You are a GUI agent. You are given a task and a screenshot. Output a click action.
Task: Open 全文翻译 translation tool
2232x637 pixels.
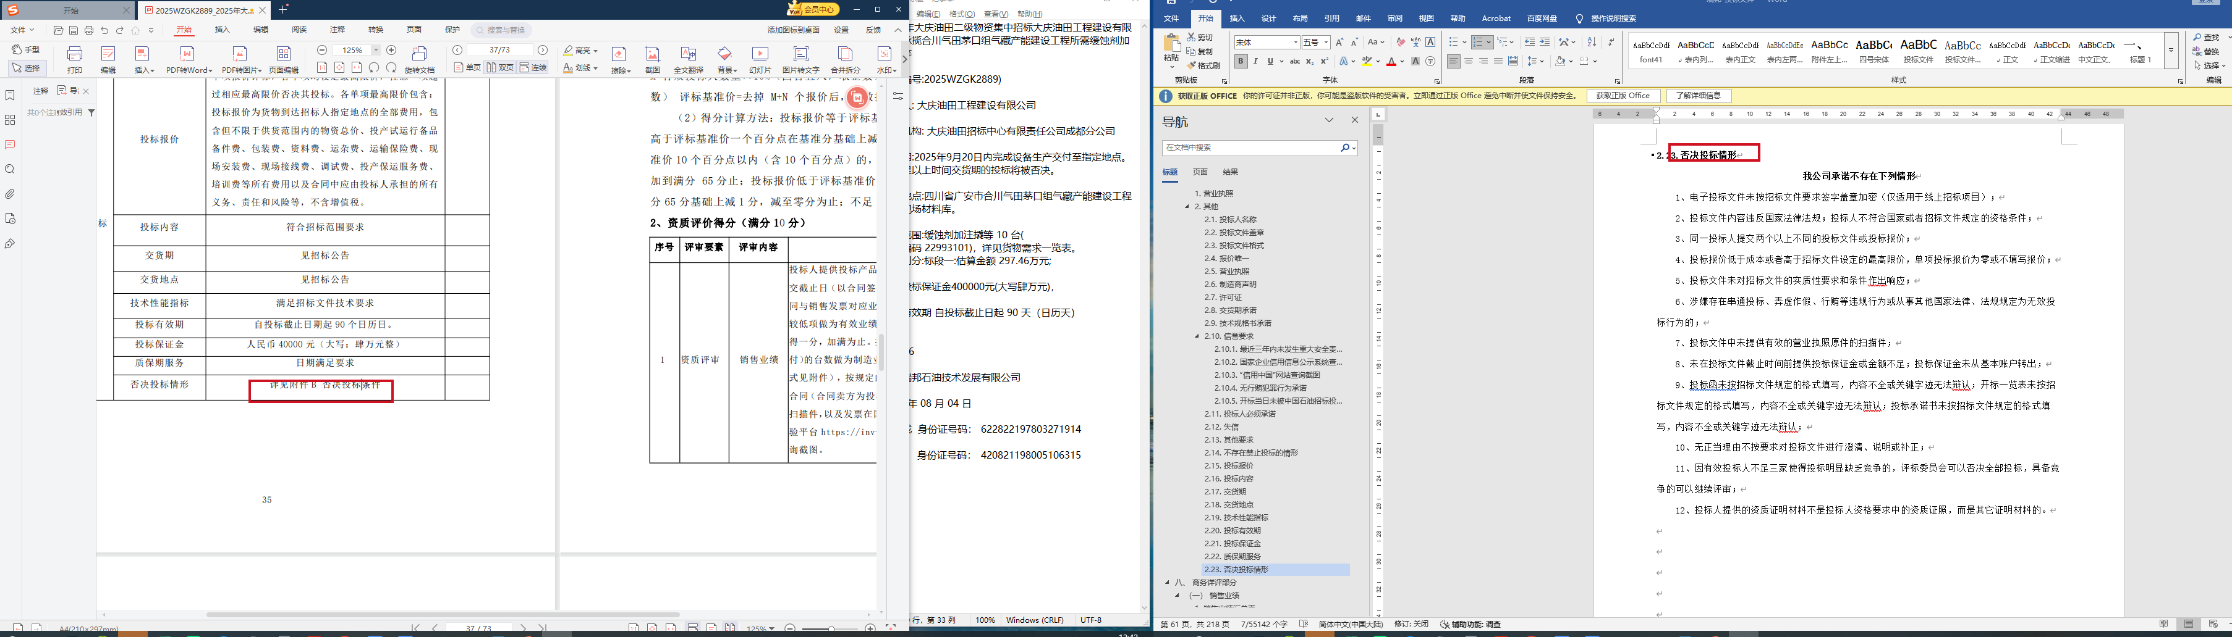pyautogui.click(x=688, y=59)
